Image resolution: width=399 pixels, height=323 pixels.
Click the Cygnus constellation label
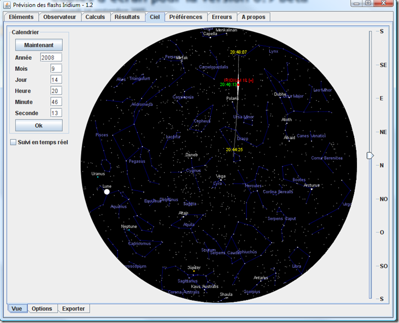pyautogui.click(x=193, y=170)
